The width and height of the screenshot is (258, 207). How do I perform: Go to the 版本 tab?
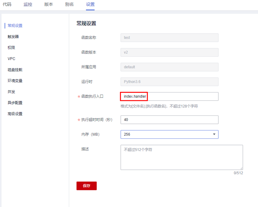(x=49, y=4)
